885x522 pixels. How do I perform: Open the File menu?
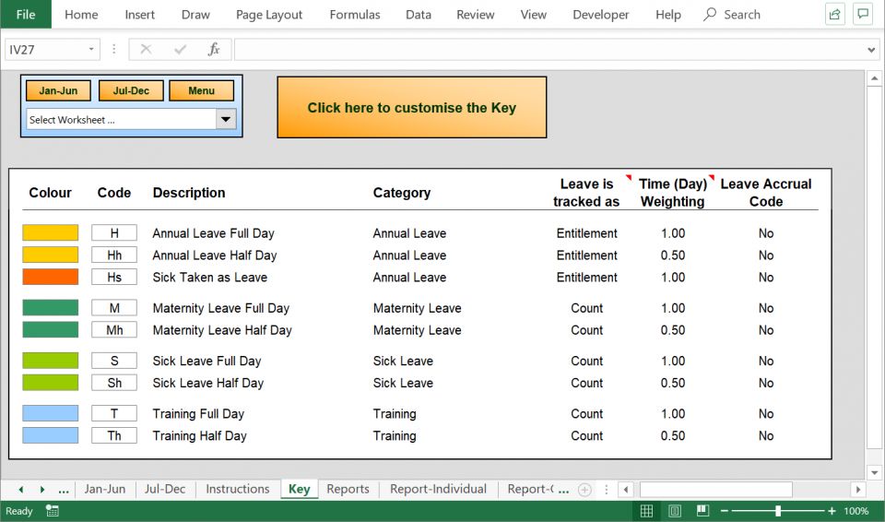26,14
